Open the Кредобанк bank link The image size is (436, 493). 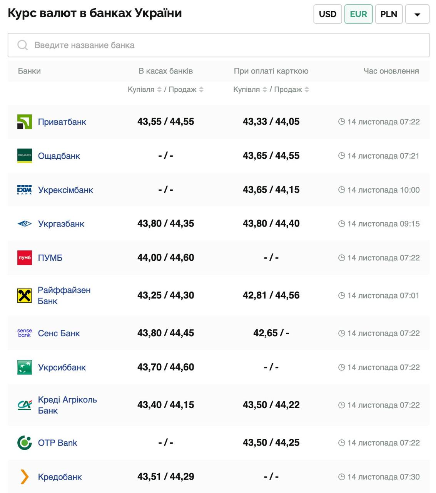click(60, 477)
